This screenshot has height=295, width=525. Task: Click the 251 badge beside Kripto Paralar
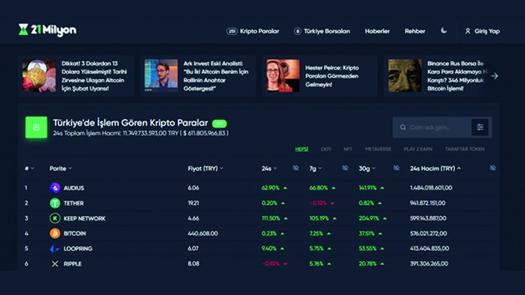[232, 31]
